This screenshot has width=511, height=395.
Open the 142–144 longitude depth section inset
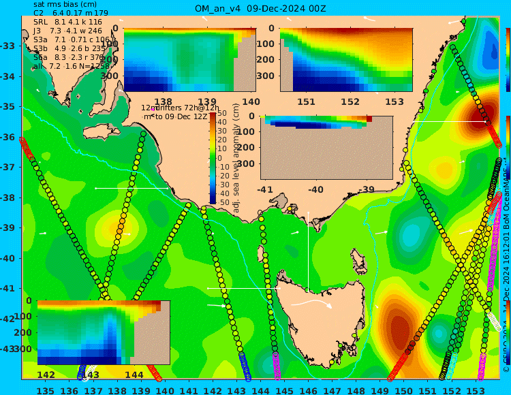tap(104, 332)
